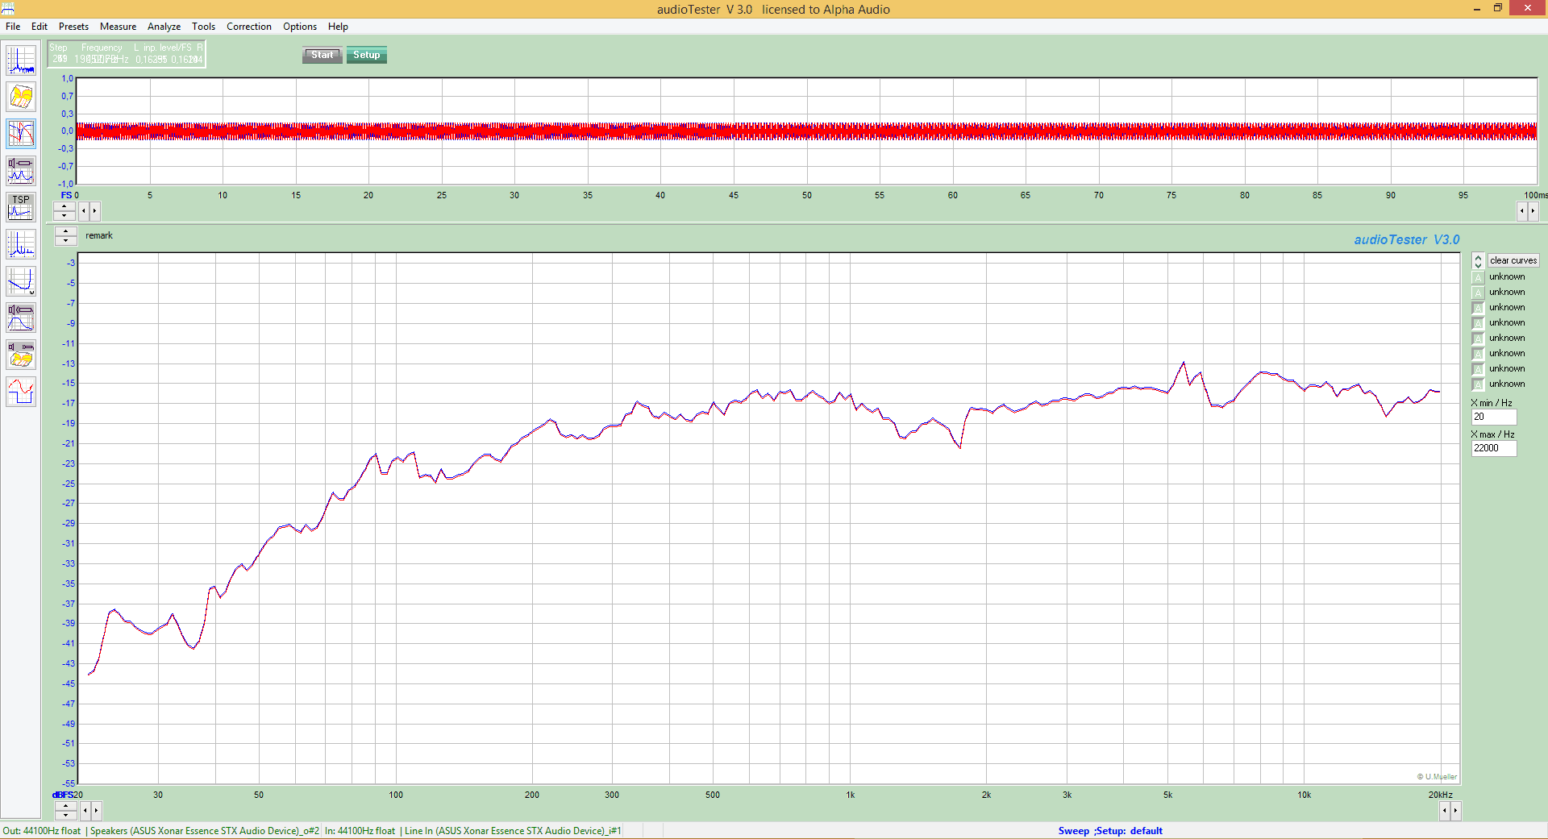This screenshot has width=1548, height=839.
Task: Click left arrow below 20kHz axis end
Action: (x=1445, y=810)
